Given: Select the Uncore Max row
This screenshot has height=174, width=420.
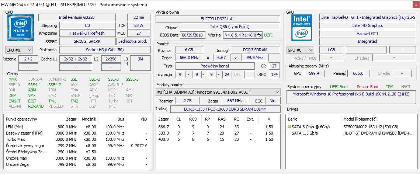Looking at the screenshot, I should point(77,158).
